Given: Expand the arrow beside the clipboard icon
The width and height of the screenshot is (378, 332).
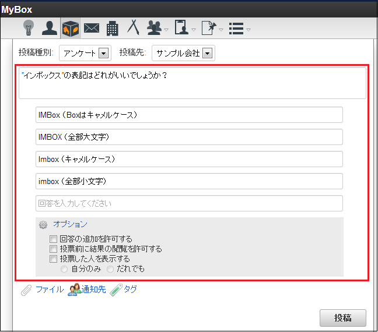Looking at the screenshot, I should (194, 30).
